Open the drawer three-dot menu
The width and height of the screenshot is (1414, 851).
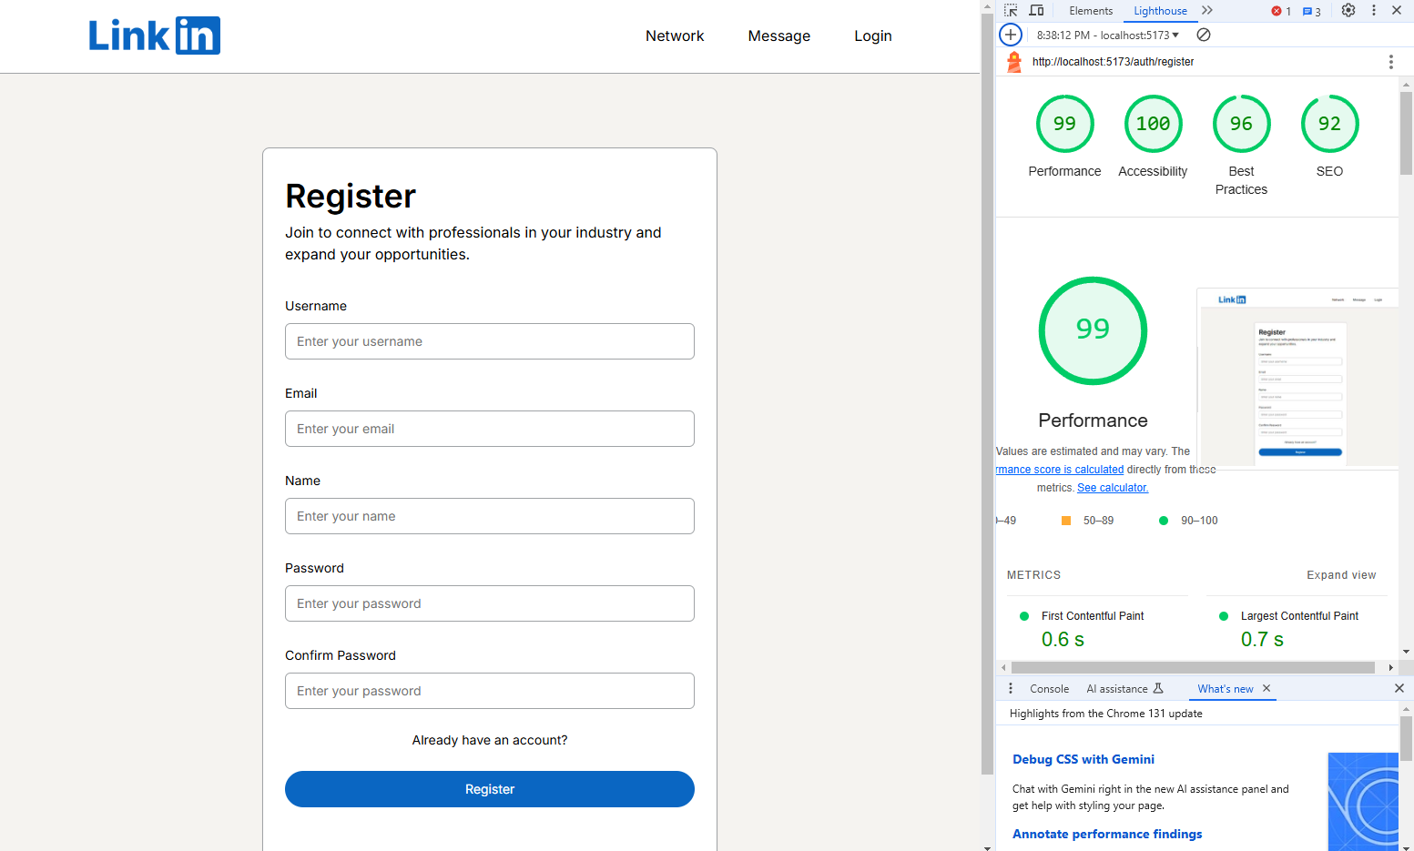tap(1011, 689)
